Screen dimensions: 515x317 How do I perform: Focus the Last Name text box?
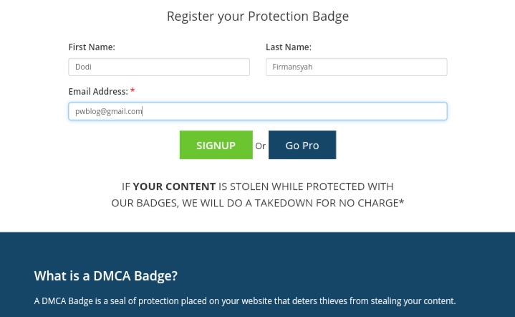(x=356, y=67)
